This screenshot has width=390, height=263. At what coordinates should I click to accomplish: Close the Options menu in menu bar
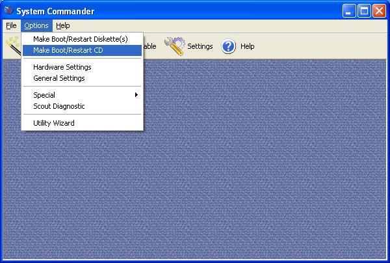[36, 25]
